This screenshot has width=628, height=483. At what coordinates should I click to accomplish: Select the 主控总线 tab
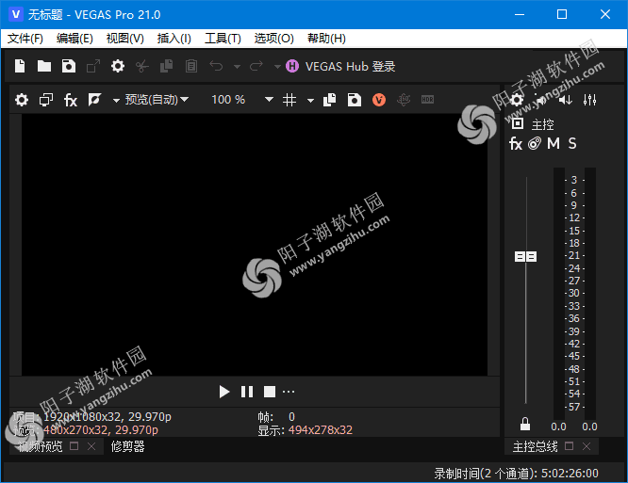(535, 446)
